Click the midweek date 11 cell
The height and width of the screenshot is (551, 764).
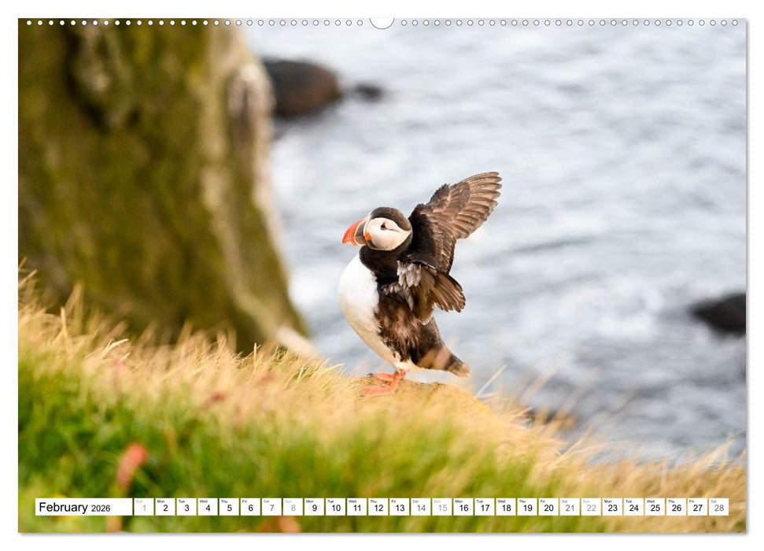pyautogui.click(x=358, y=508)
